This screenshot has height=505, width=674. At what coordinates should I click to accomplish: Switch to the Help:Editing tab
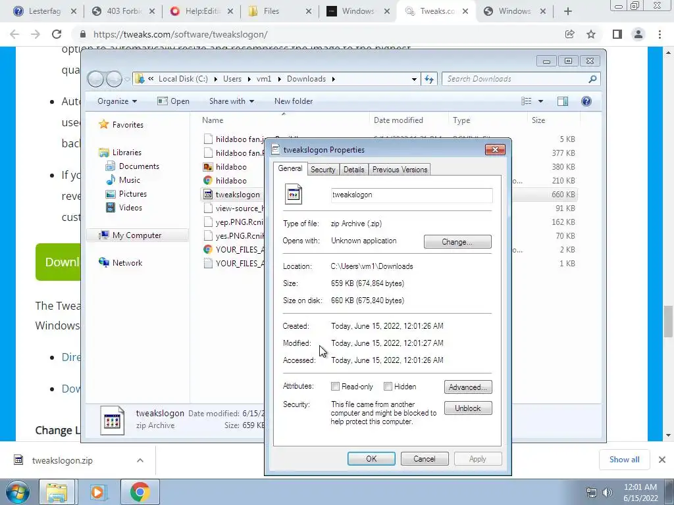coord(201,12)
